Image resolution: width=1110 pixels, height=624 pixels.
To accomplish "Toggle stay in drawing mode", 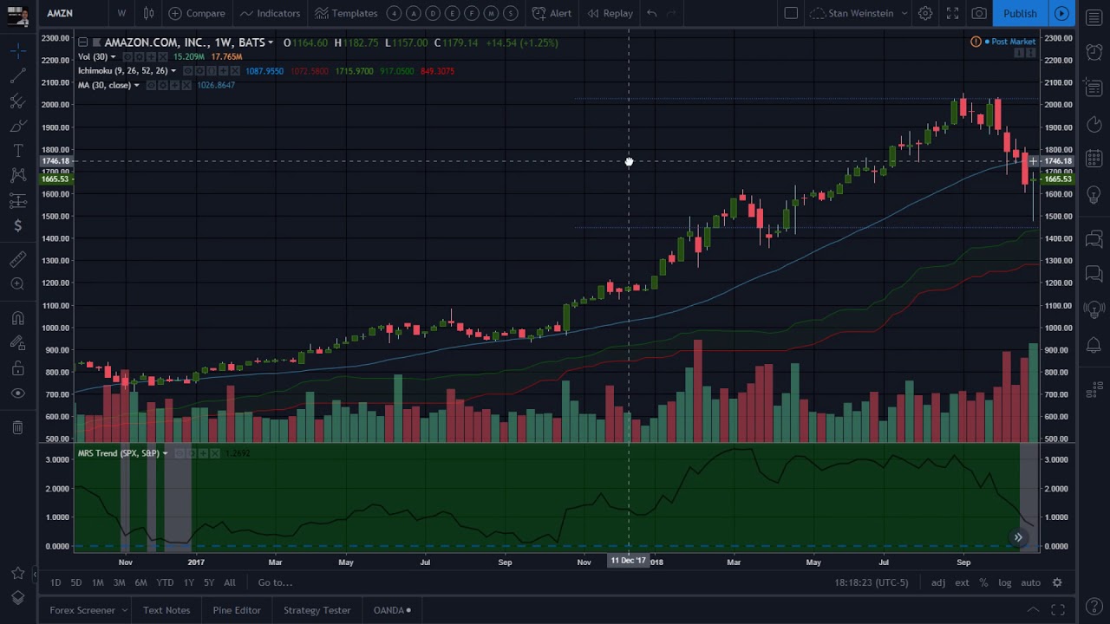I will tap(17, 343).
